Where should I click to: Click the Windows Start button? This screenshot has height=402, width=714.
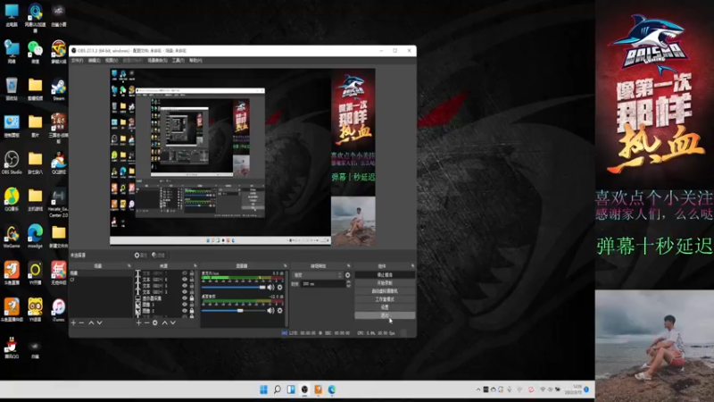263,389
